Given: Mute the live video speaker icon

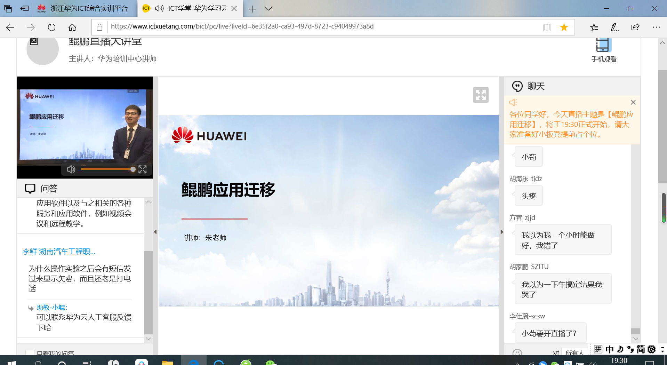Looking at the screenshot, I should click(71, 169).
